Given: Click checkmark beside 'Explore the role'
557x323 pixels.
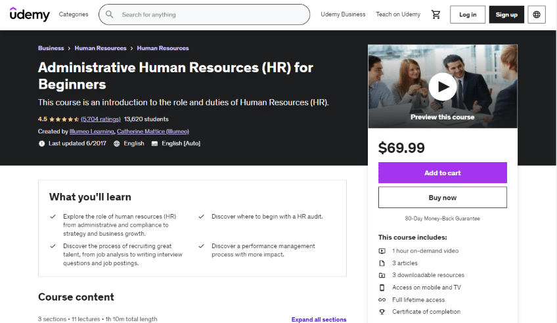Looking at the screenshot, I should (x=53, y=217).
